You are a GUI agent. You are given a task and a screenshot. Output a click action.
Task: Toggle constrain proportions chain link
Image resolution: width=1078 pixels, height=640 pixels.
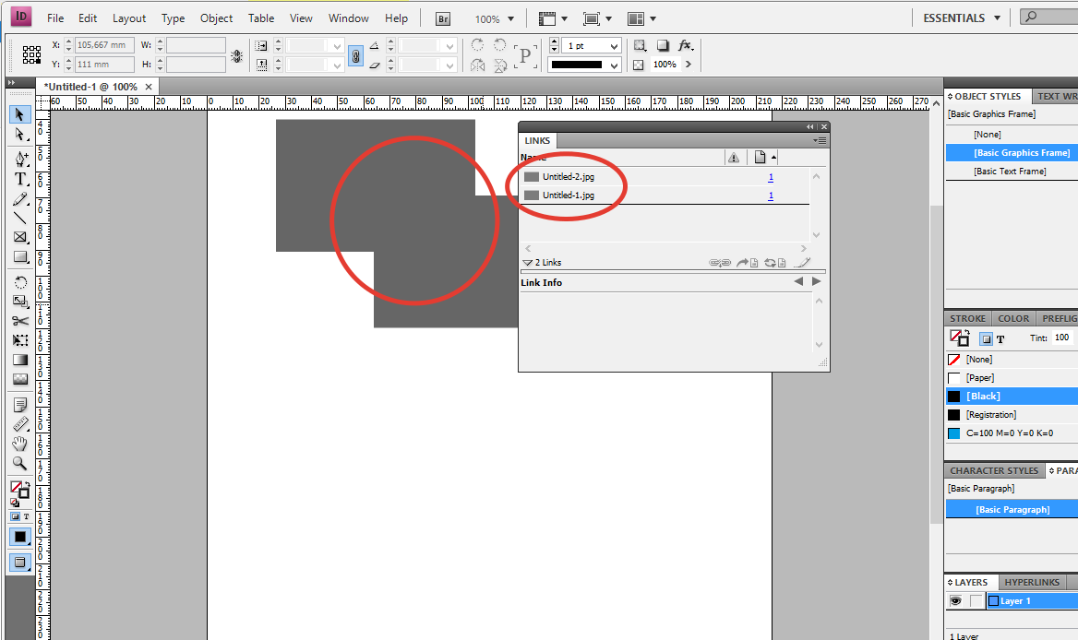[x=355, y=55]
